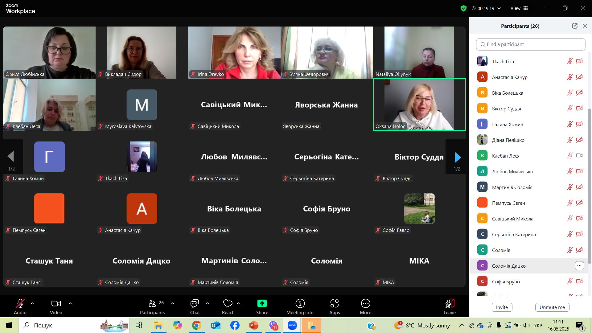Open the Windows Start menu
This screenshot has height=333, width=592.
point(9,325)
